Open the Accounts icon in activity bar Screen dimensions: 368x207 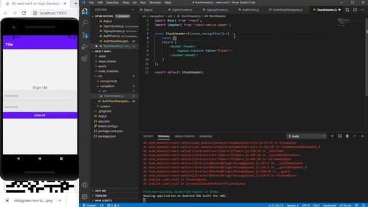point(85,185)
